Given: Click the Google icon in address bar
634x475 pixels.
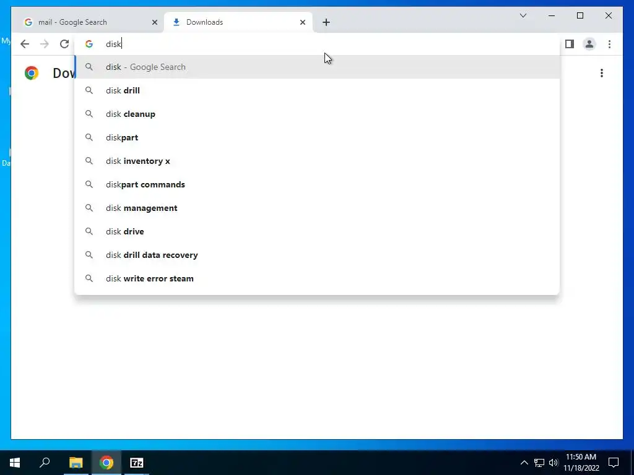Looking at the screenshot, I should 89,44.
